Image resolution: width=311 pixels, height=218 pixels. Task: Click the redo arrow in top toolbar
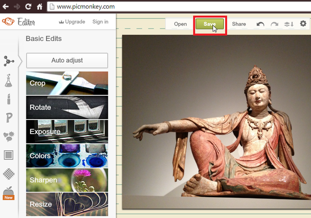(275, 24)
